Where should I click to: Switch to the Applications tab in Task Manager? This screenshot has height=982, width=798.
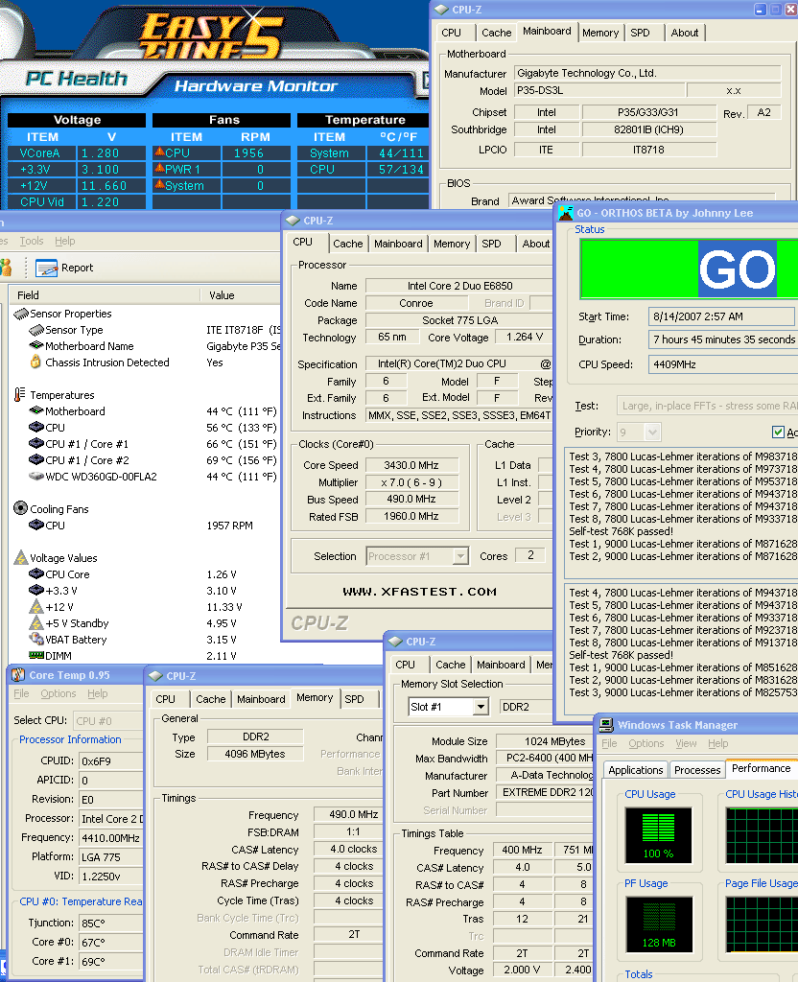pyautogui.click(x=635, y=770)
